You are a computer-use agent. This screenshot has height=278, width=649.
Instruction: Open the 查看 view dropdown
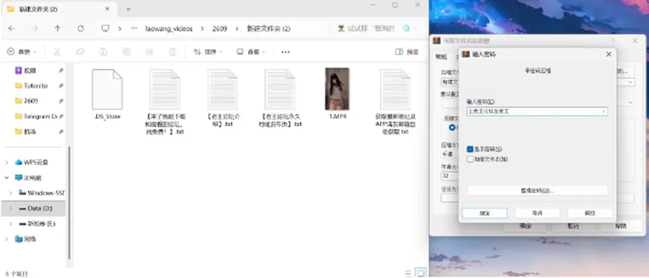pyautogui.click(x=251, y=52)
